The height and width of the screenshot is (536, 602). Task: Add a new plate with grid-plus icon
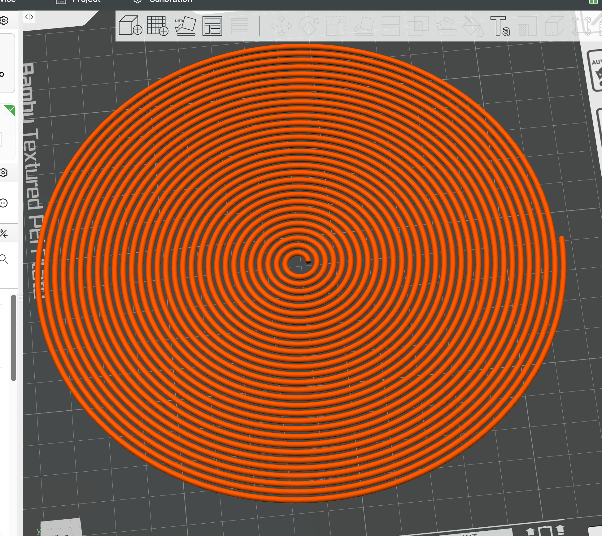(x=158, y=25)
